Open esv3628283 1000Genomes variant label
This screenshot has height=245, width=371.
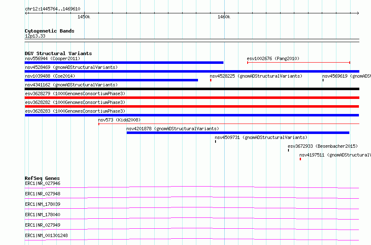click(75, 111)
